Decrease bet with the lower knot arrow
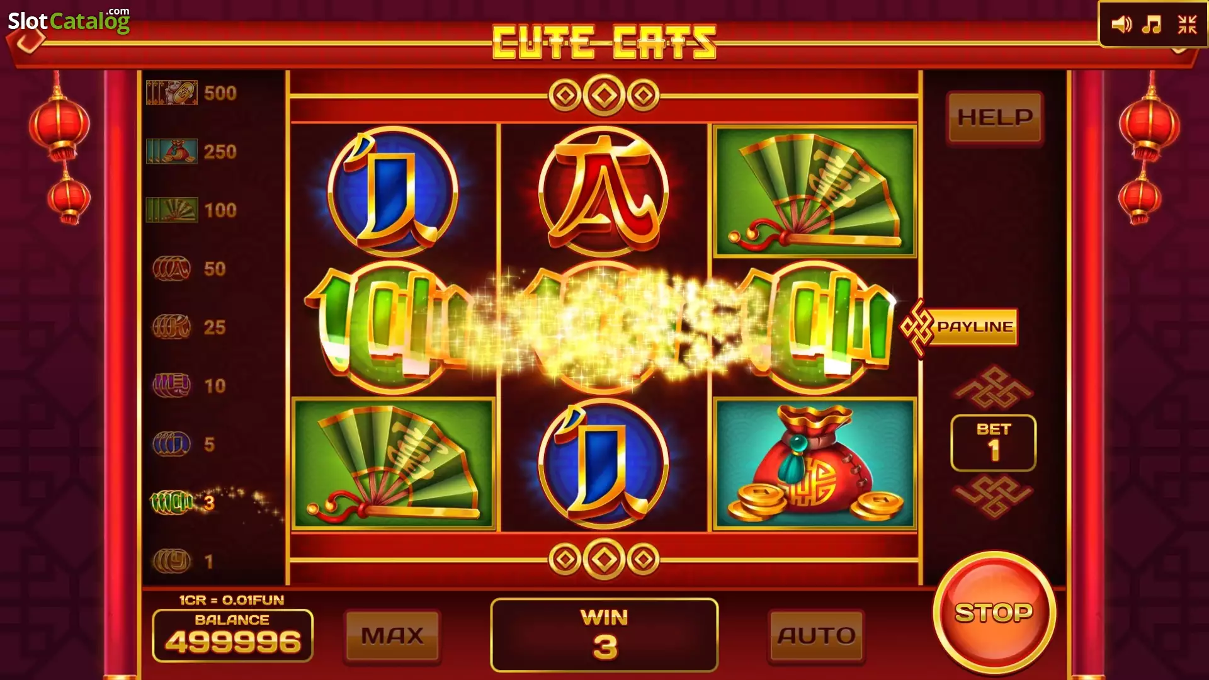This screenshot has height=680, width=1209. pyautogui.click(x=994, y=497)
